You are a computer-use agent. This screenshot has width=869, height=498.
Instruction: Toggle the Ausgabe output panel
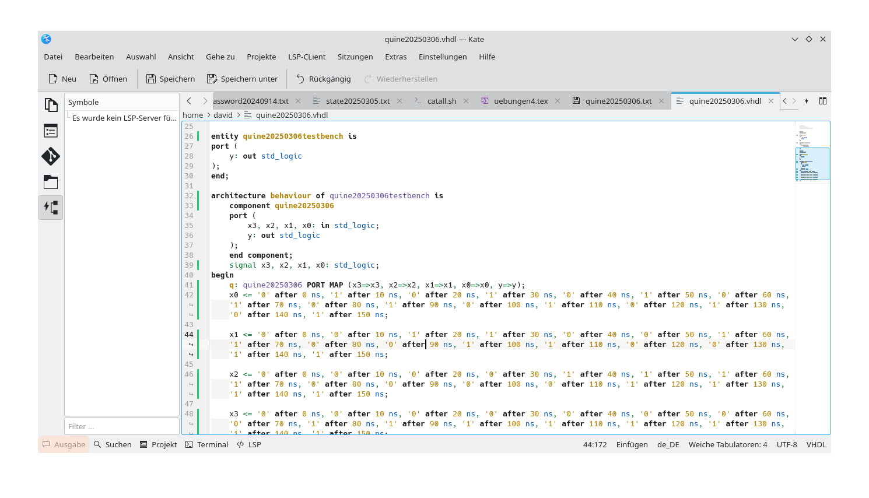pos(63,444)
